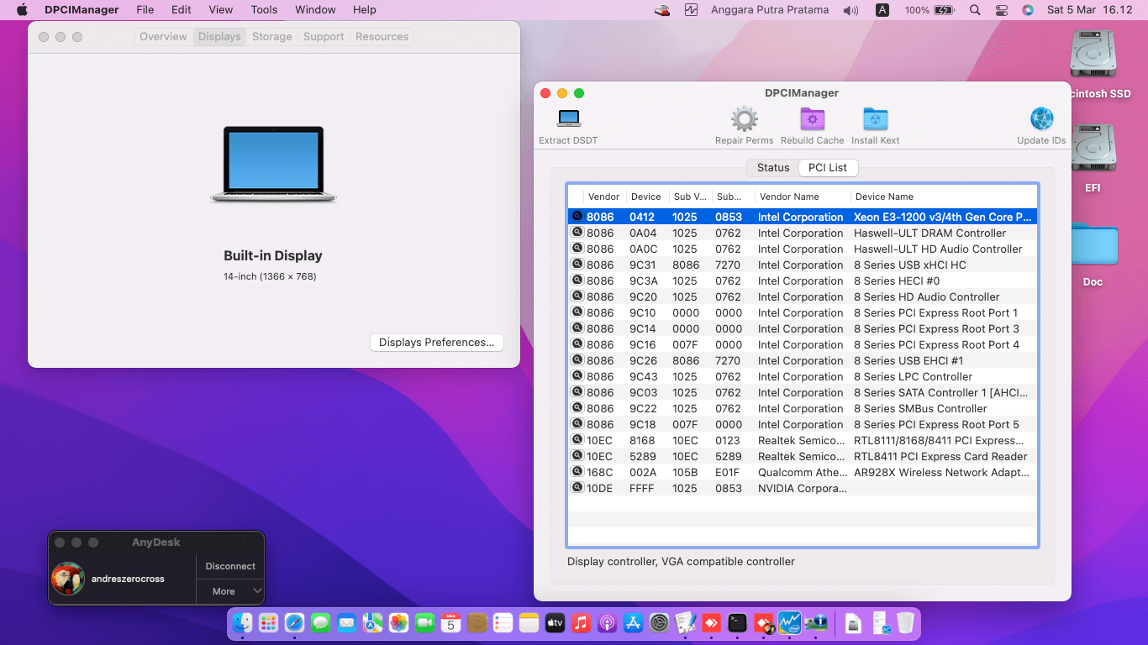1148x645 pixels.
Task: Click the Intel Power Gadget Dock icon
Action: click(789, 622)
